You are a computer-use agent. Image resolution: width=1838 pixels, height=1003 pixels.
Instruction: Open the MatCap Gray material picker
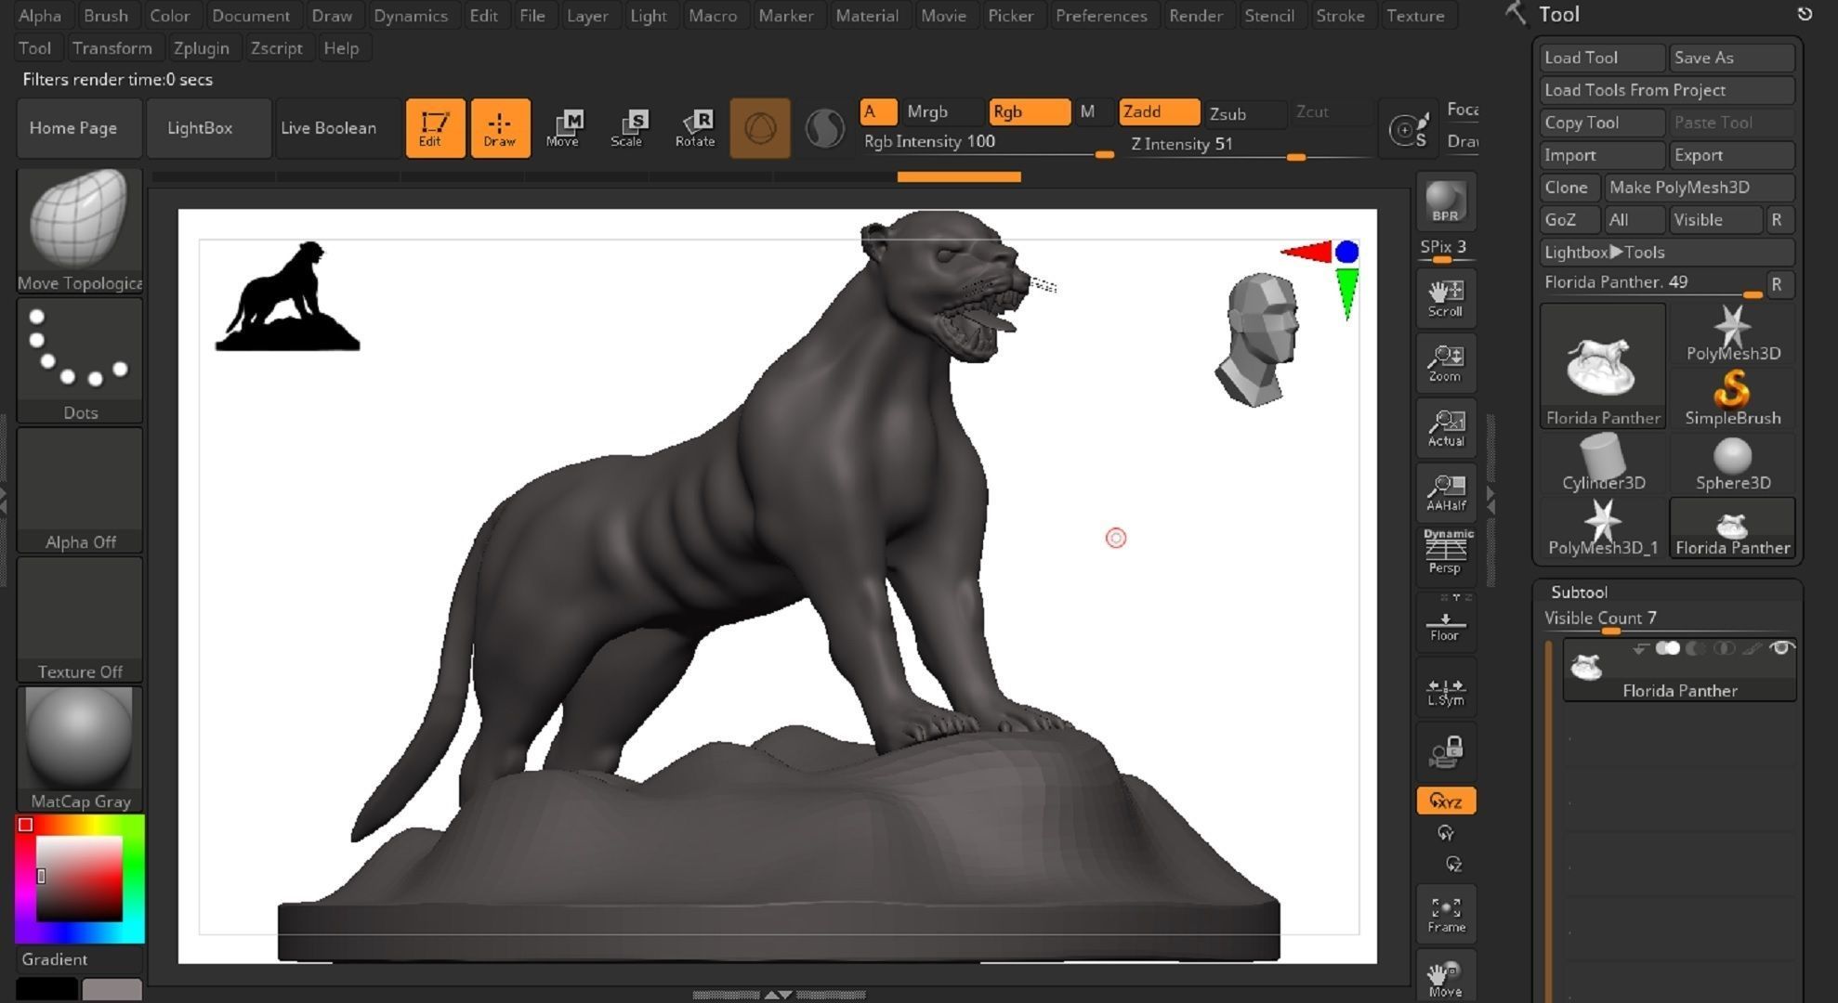click(80, 749)
